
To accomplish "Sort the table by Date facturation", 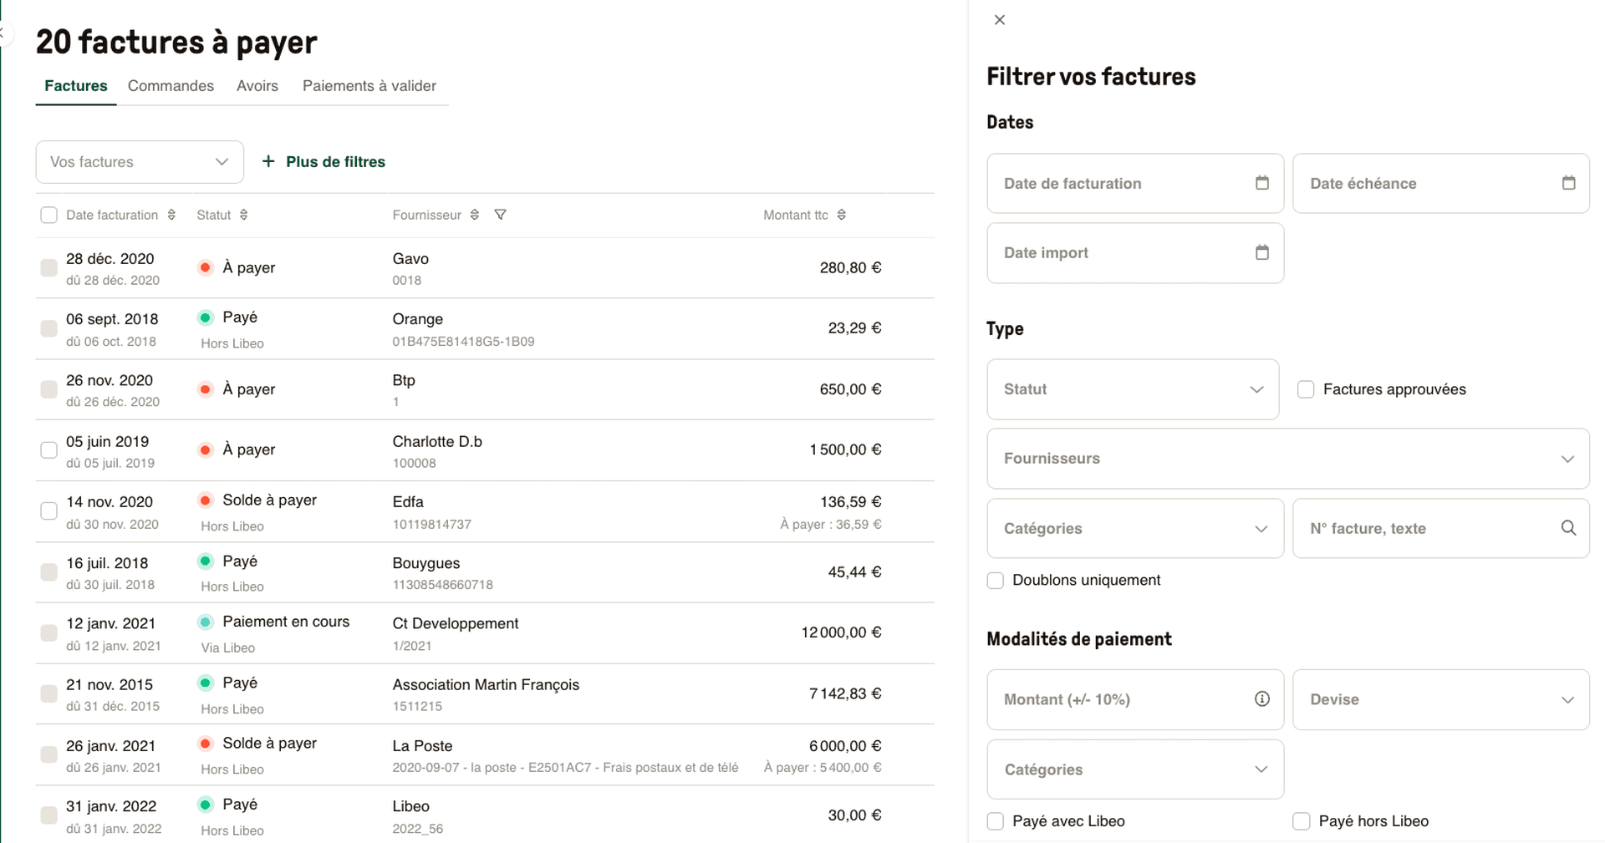I will [171, 215].
